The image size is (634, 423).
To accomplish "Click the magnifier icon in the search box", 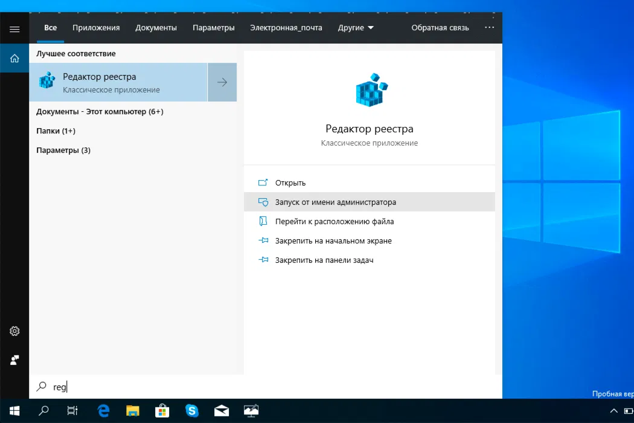I will (x=41, y=387).
